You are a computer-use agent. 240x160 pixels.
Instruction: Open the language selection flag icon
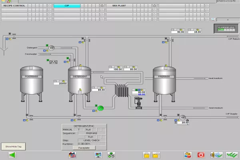[72, 155]
